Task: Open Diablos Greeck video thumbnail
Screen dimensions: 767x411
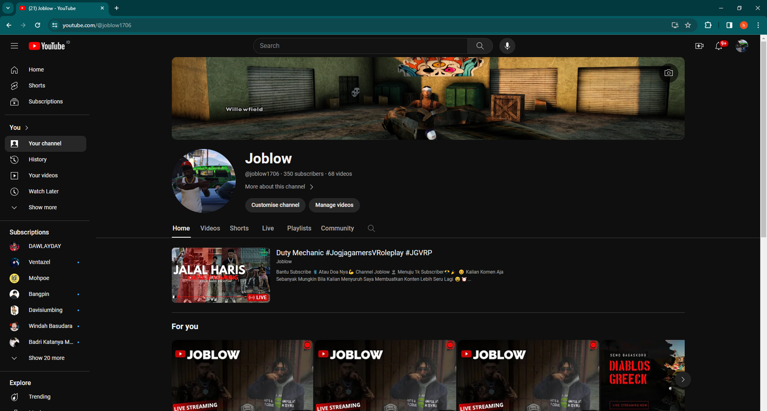Action: (643, 375)
